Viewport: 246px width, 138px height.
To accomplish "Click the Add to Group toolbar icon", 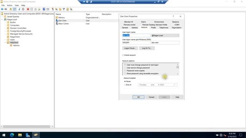I will 71,9.
